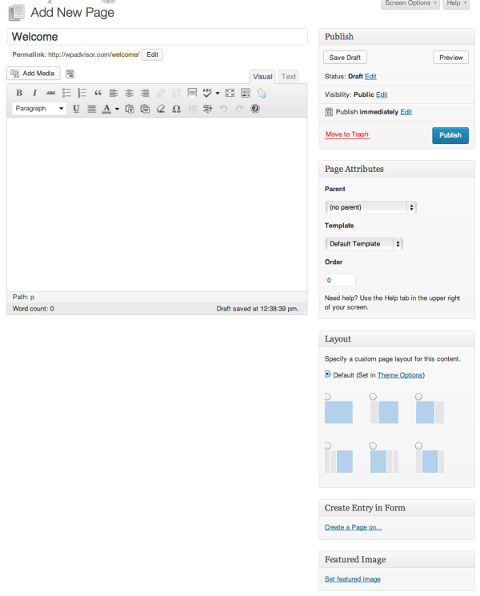Viewport: 480px width, 596px height.
Task: Switch to the Visual editor tab
Action: point(262,77)
